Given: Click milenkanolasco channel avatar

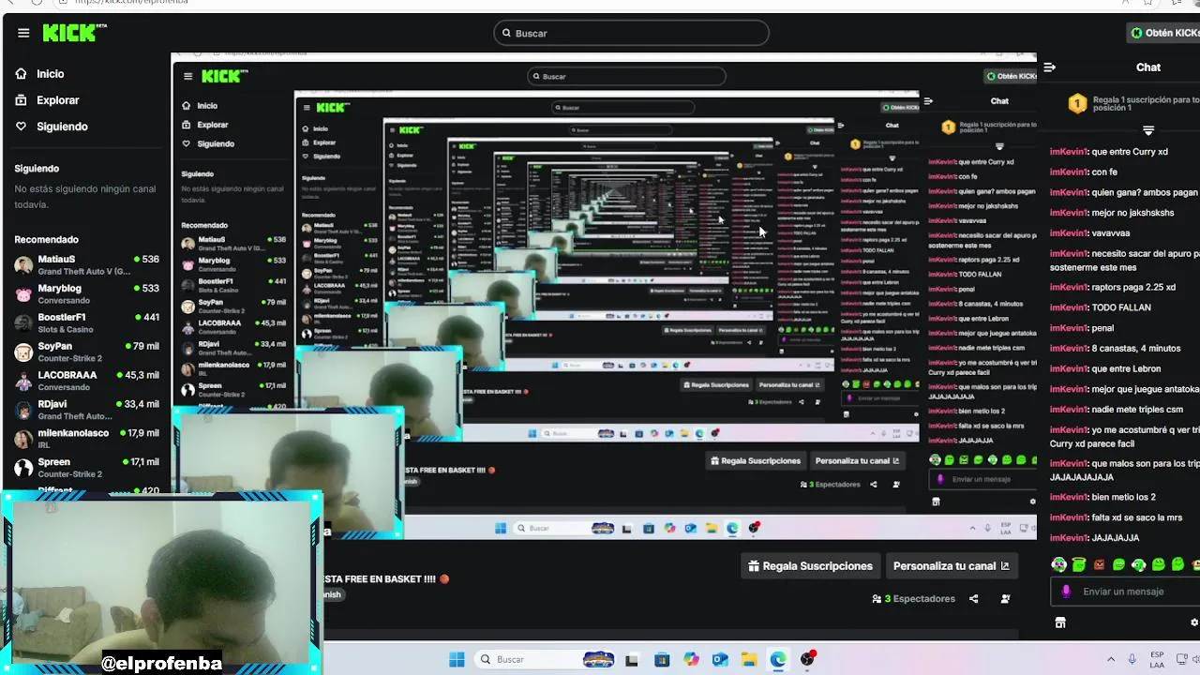Looking at the screenshot, I should click(x=23, y=439).
